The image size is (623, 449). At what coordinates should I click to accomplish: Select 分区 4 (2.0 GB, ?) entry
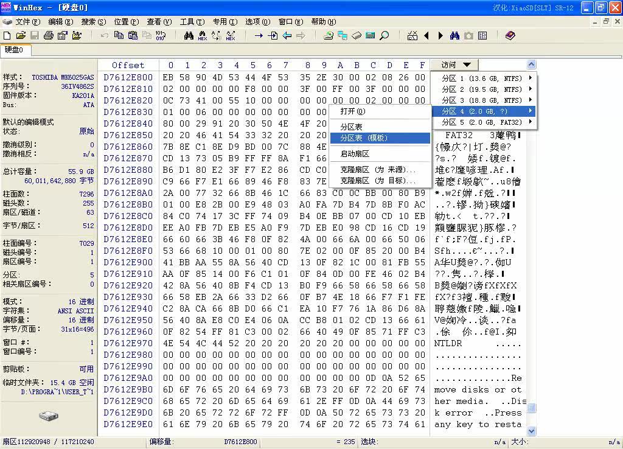484,111
